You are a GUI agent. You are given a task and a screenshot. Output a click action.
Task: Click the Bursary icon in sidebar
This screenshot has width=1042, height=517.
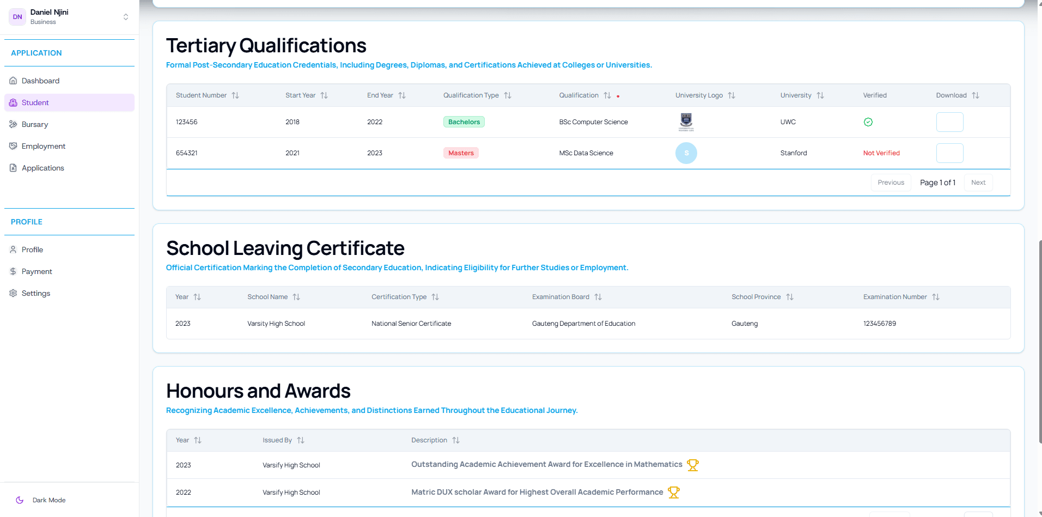click(x=13, y=124)
